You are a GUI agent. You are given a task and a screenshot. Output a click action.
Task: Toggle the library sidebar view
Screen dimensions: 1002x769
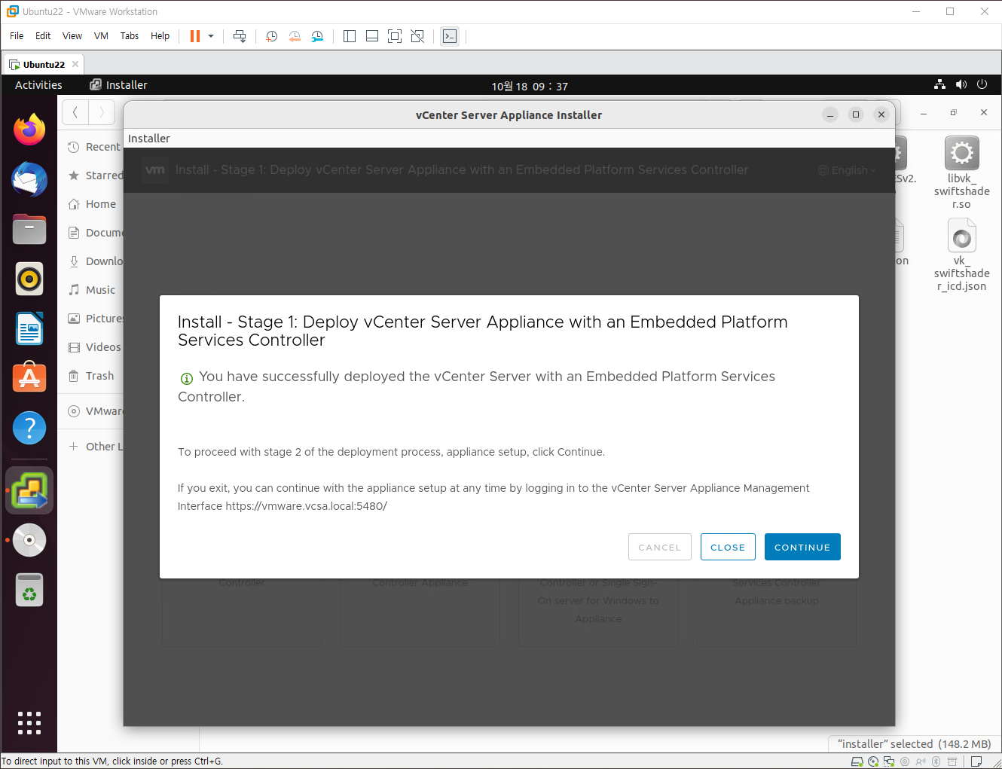point(350,36)
